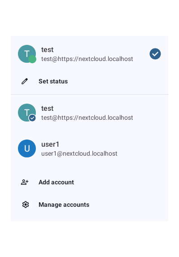This screenshot has height=257, width=179.
Task: Click the test name in the header
Action: (48, 50)
